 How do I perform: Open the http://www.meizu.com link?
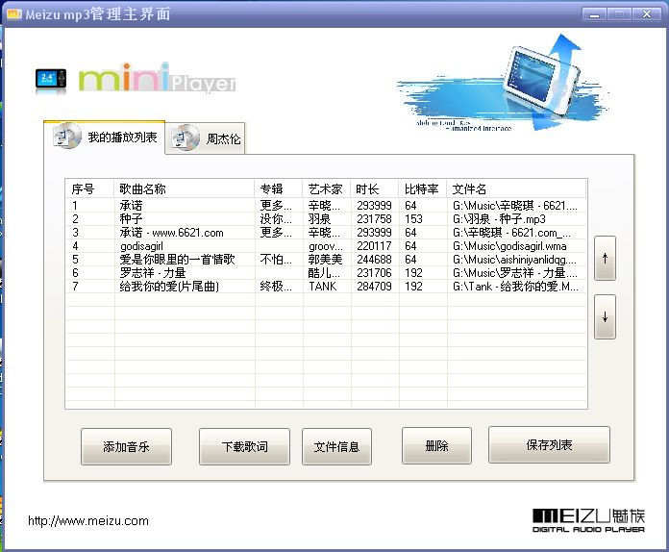click(x=88, y=521)
